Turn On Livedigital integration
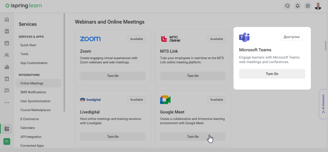328x152 pixels. coord(113,137)
